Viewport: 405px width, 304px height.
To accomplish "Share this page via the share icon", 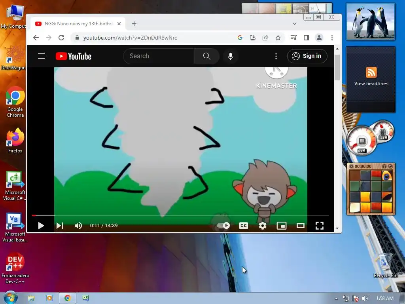I will (265, 38).
